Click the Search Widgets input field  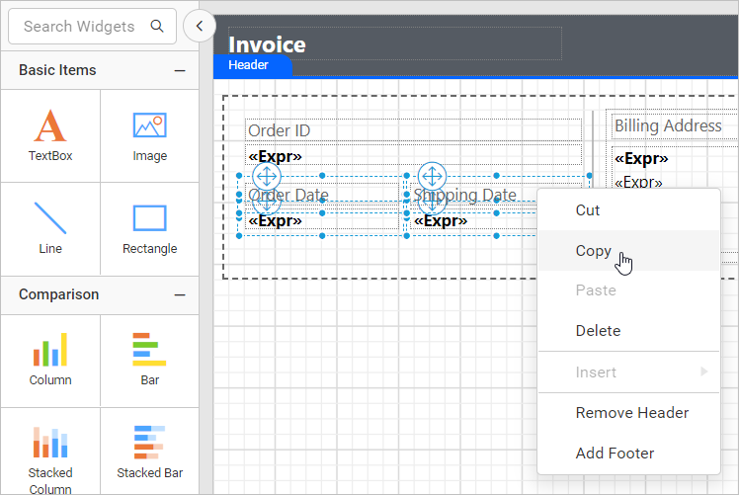79,27
